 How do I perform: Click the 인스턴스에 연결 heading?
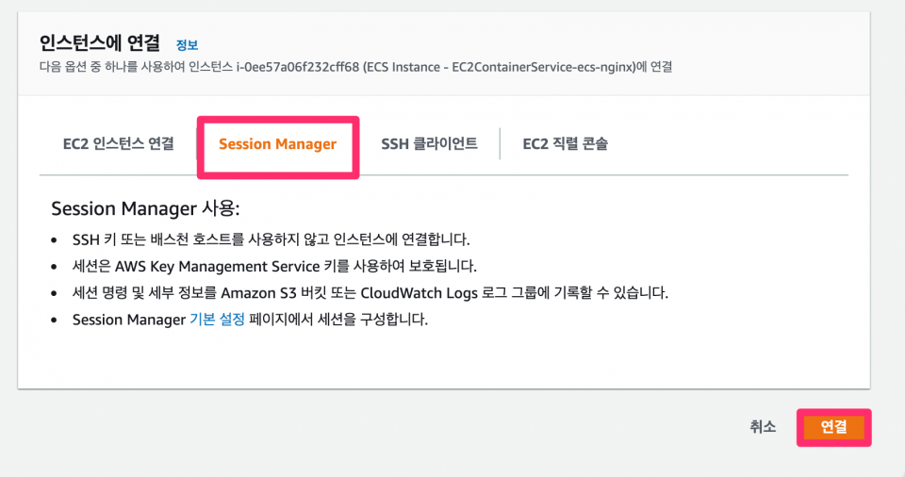[100, 43]
